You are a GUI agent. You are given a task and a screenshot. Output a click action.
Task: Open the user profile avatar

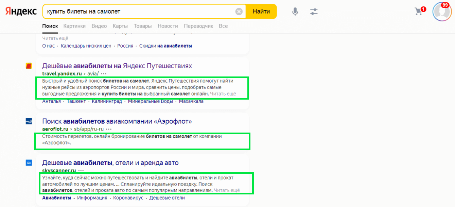(441, 12)
